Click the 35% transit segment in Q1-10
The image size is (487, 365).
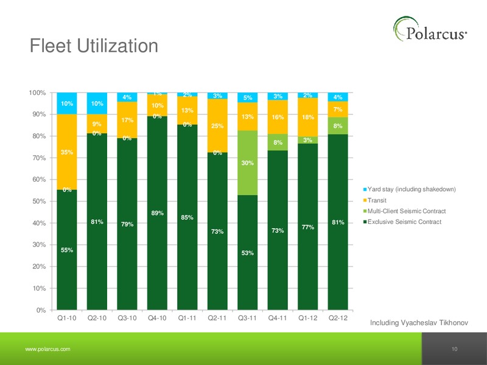67,152
